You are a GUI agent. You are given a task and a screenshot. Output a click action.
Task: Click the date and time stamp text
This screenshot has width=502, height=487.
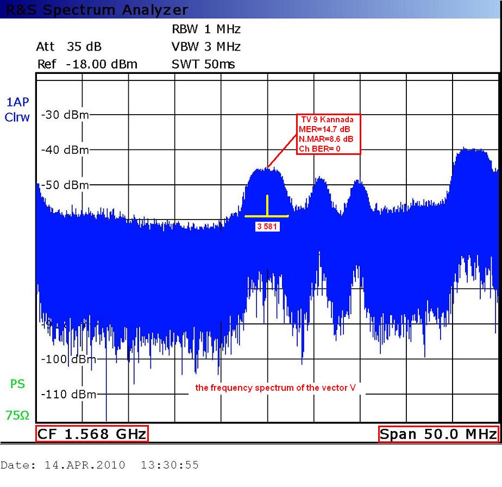100,465
